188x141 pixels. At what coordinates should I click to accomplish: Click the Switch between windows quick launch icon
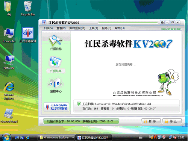pyautogui.click(x=22, y=138)
